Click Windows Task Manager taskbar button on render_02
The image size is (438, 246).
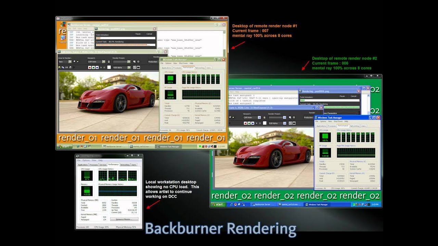coord(317,205)
